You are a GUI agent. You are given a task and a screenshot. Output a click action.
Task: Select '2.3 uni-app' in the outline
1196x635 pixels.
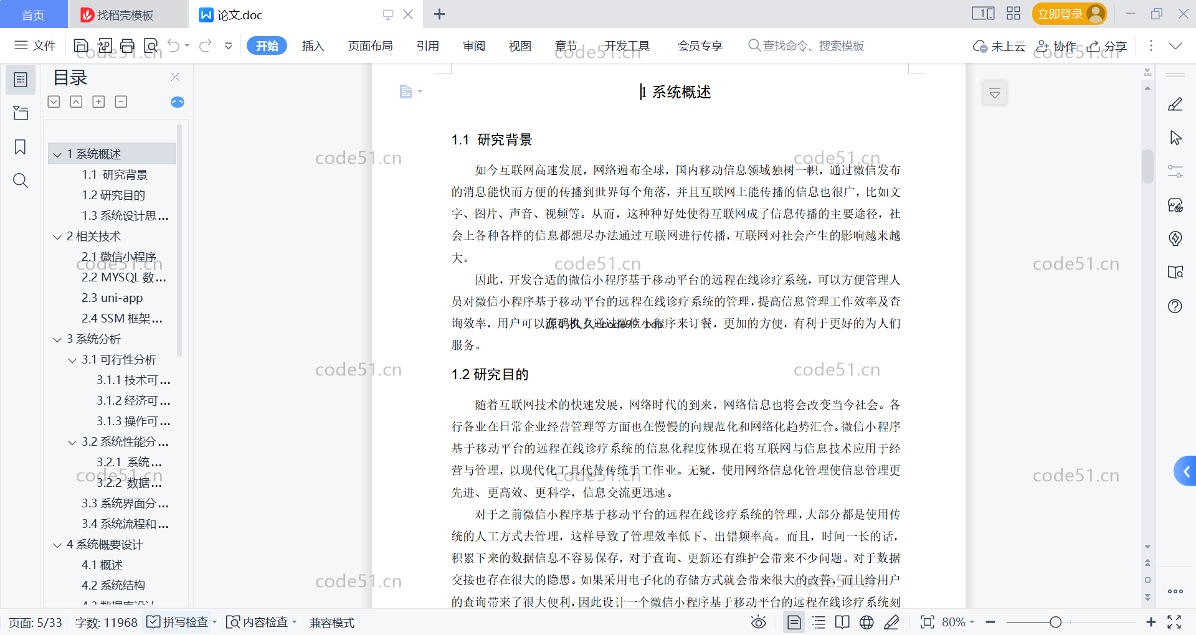tap(112, 298)
